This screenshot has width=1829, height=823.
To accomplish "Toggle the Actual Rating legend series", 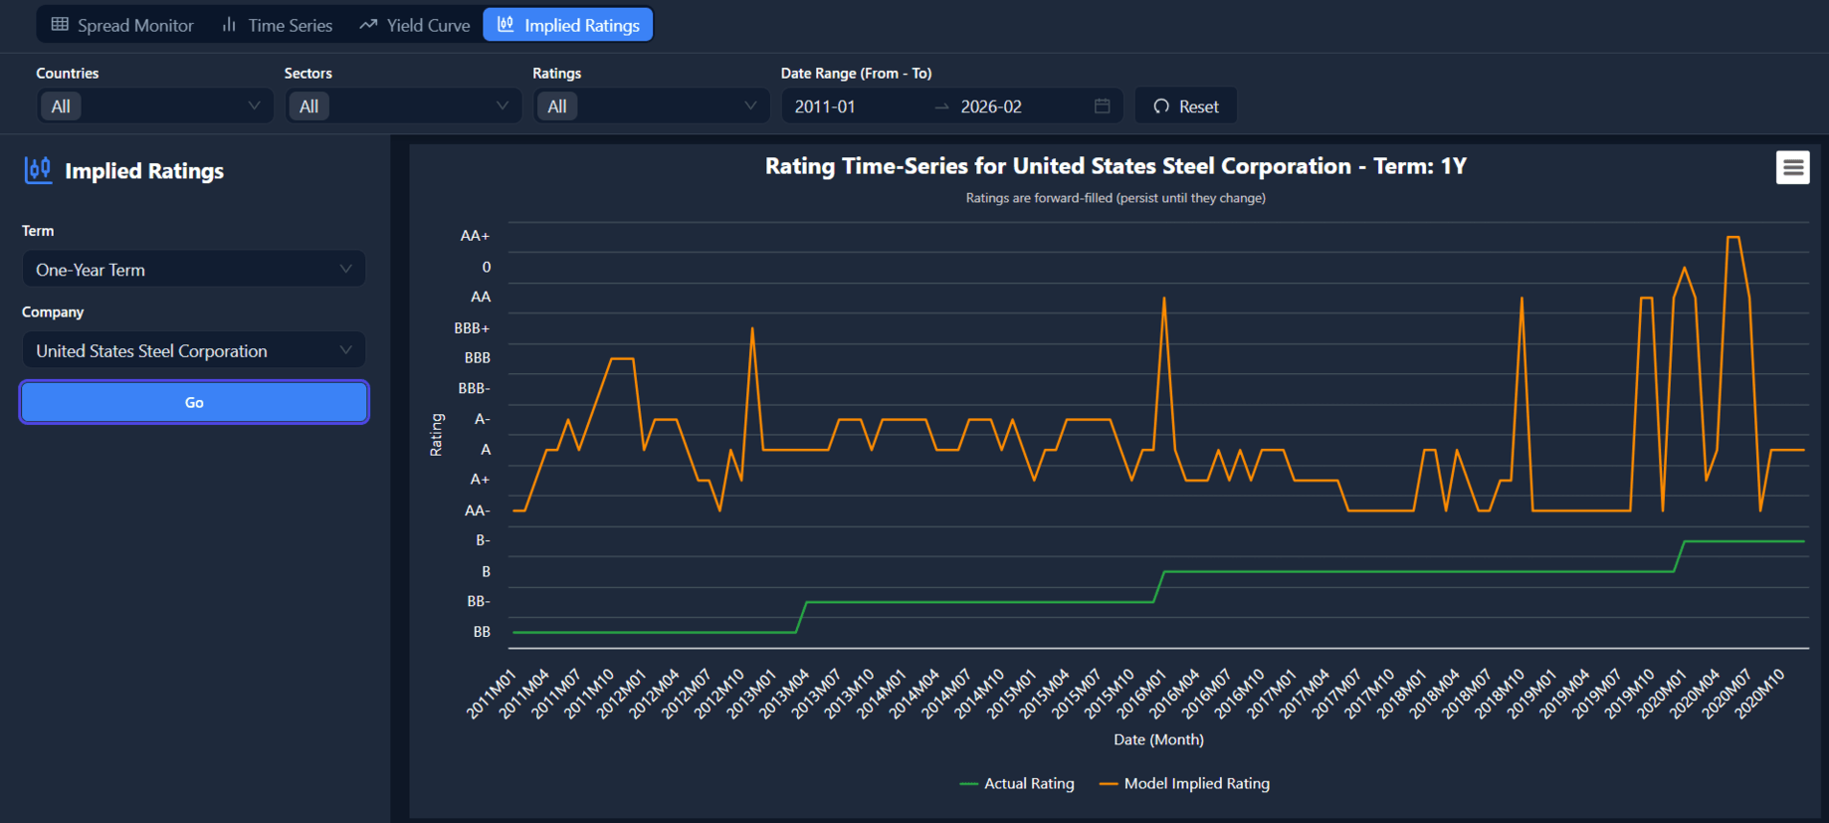I will pyautogui.click(x=1017, y=784).
